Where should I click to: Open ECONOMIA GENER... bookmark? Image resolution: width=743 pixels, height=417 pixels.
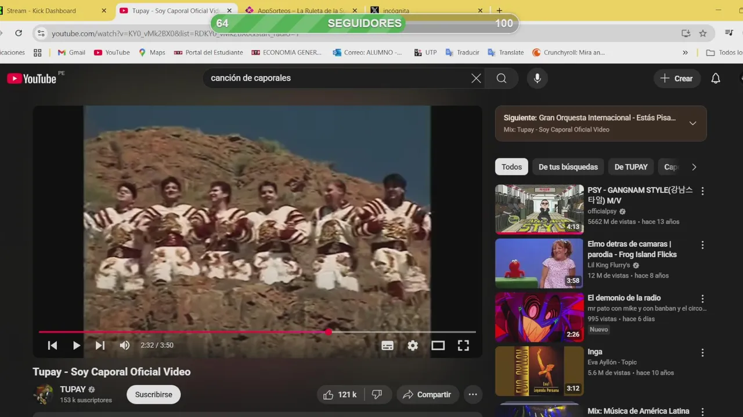point(287,52)
